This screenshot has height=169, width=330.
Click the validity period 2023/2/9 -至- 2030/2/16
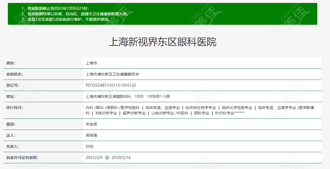coord(108,158)
